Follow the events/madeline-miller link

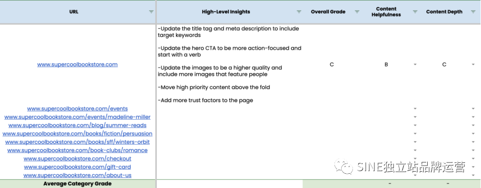tap(77, 117)
